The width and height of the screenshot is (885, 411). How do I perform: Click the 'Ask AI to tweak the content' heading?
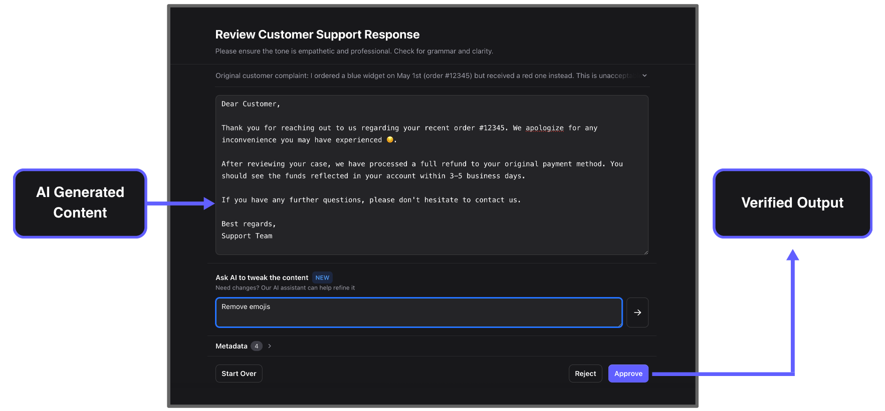pos(262,277)
